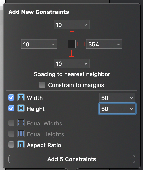Toggle the top spacing constraint strut
The image size is (143, 170).
pyautogui.click(x=72, y=35)
